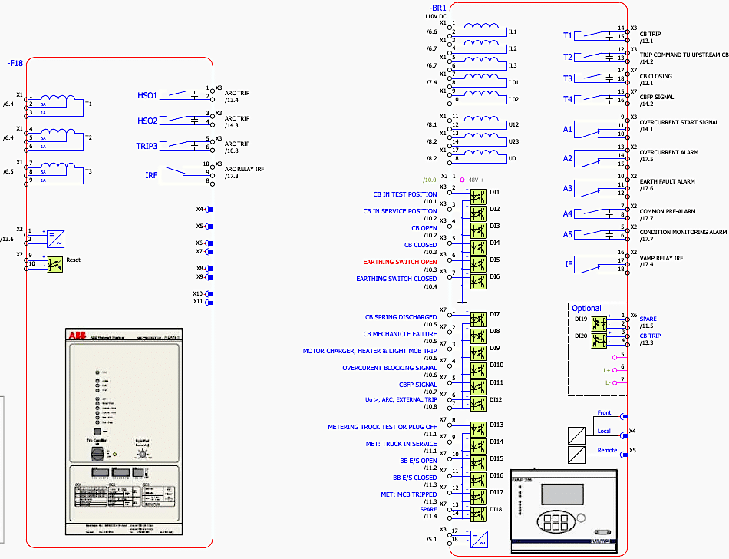Image resolution: width=729 pixels, height=559 pixels.
Task: Click the VAMP relay front panel image
Action: coord(565,511)
